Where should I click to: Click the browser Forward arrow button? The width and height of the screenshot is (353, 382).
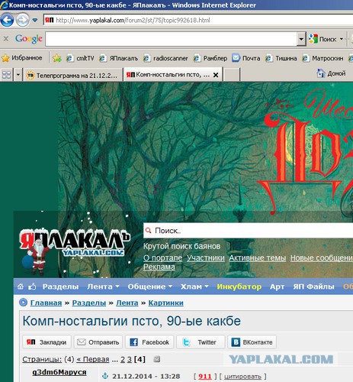[x=23, y=20]
